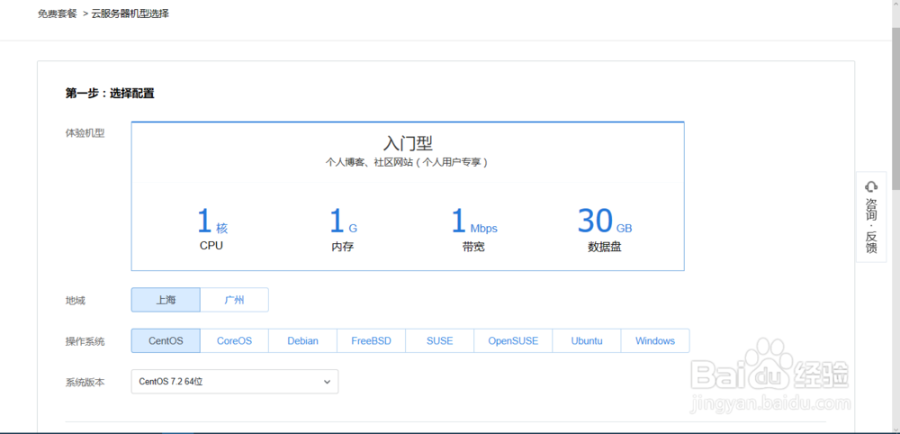Select 上海 region
Viewport: 900px width, 434px height.
pos(166,300)
